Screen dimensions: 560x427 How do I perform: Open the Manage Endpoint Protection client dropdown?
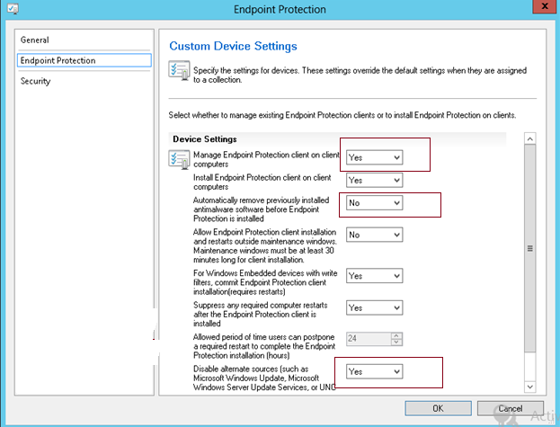click(374, 157)
